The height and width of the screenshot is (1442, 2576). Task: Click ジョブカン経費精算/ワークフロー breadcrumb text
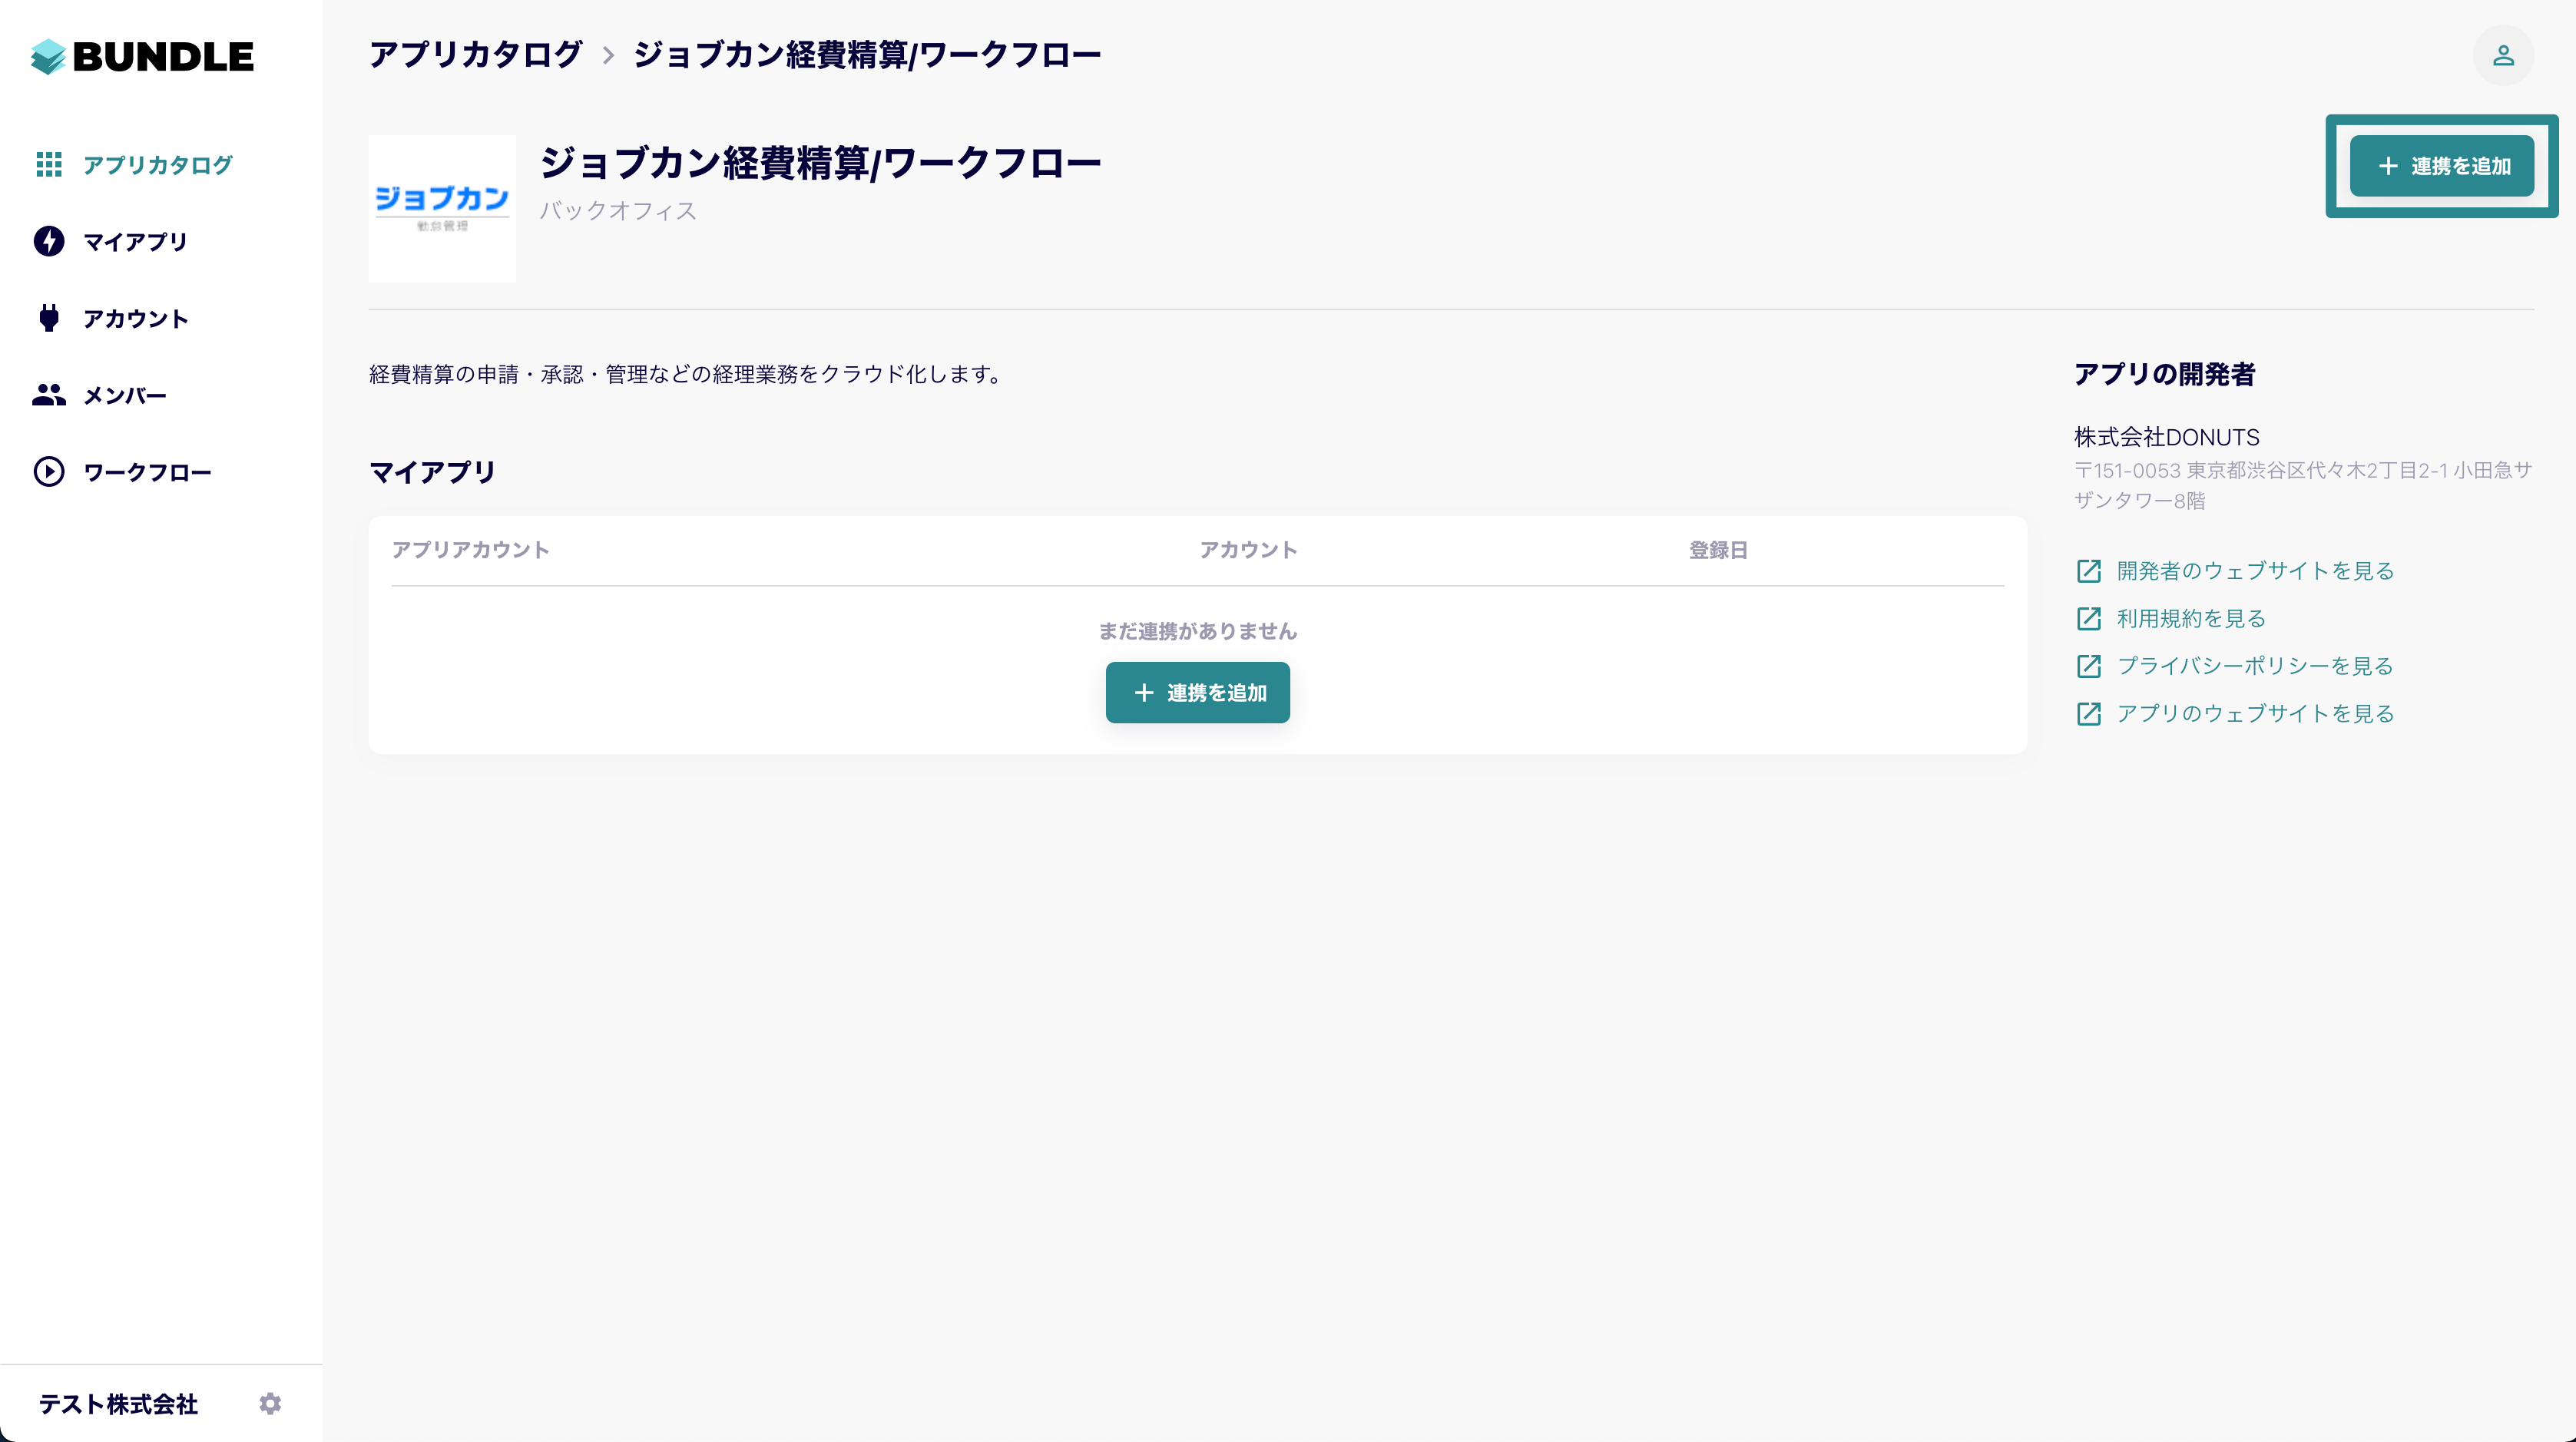(x=867, y=54)
